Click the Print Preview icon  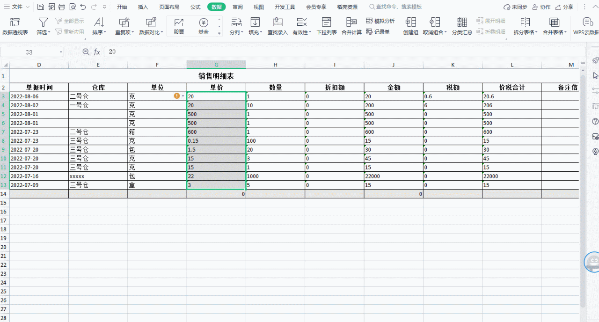(73, 7)
